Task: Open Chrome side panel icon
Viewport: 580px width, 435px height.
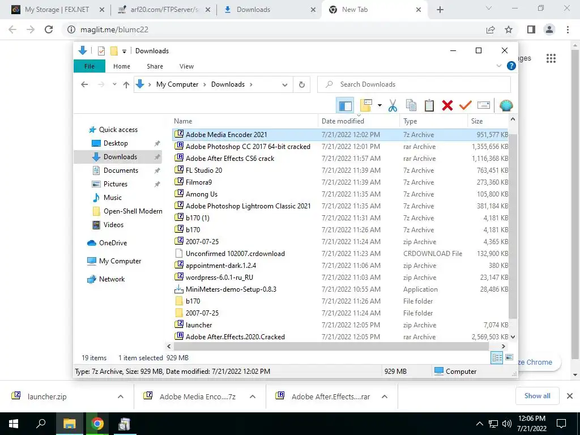Action: pos(531,29)
